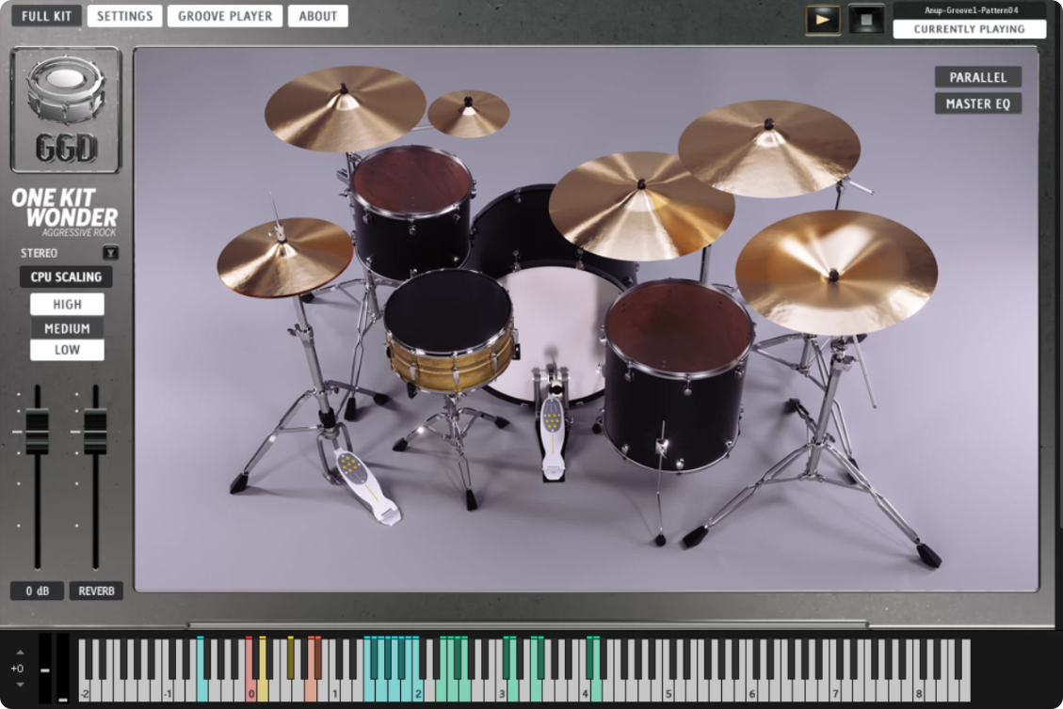This screenshot has height=709, width=1063.
Task: Stop groove playback with the stop button
Action: [x=865, y=20]
